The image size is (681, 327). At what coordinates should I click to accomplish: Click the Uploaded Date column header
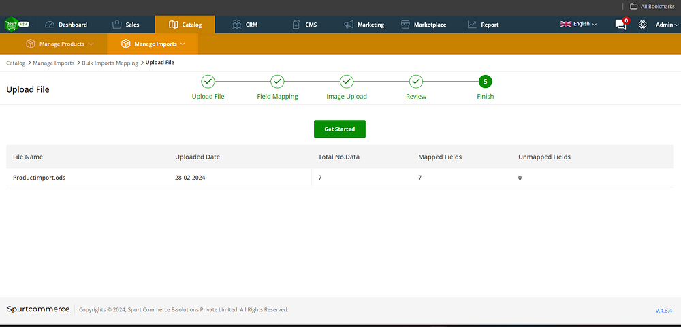point(197,157)
